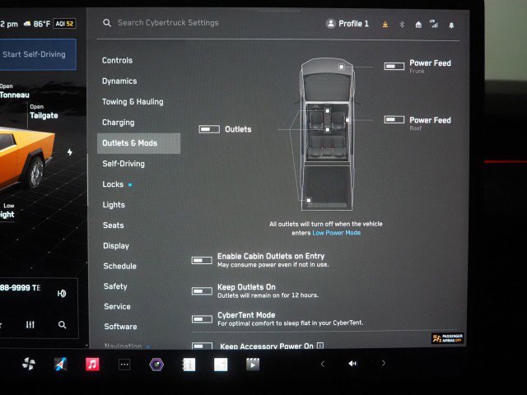527x395 pixels.
Task: Tap the HD radio icon
Action: click(x=62, y=293)
